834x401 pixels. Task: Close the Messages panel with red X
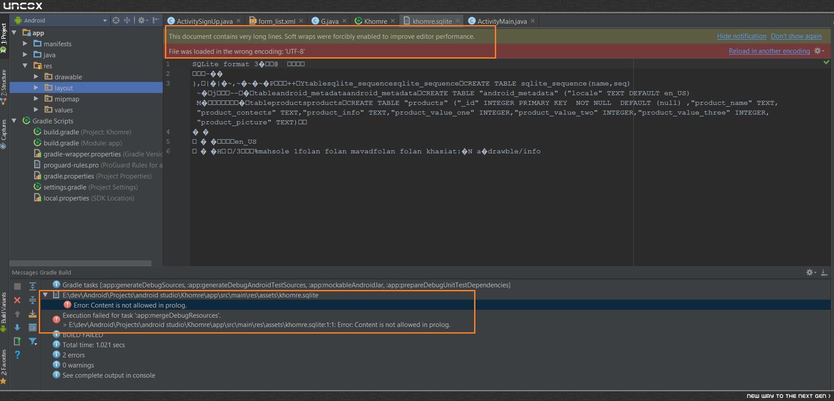pos(17,300)
